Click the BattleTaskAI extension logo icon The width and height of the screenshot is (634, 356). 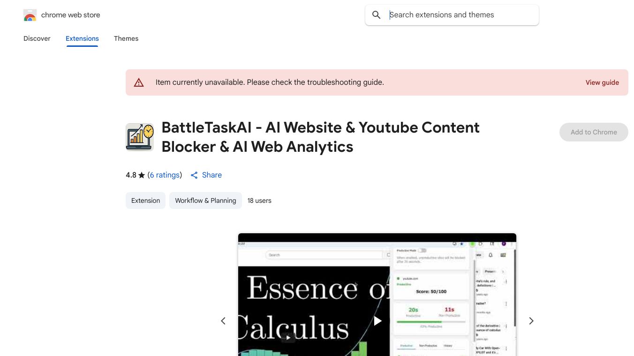(140, 137)
